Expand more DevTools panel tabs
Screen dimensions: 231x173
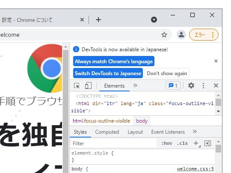pos(135,85)
